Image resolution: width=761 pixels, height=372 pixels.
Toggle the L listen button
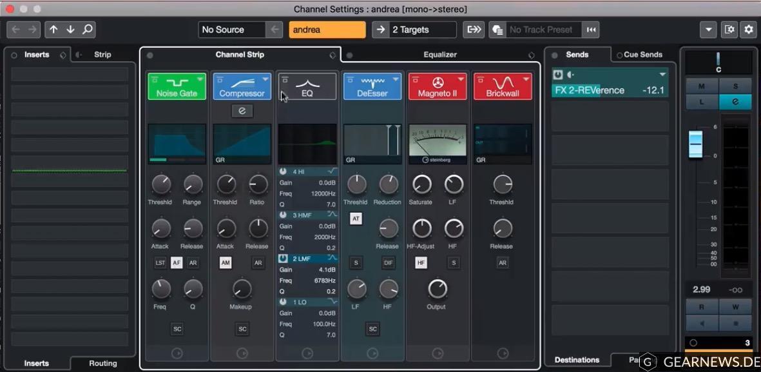[702, 101]
